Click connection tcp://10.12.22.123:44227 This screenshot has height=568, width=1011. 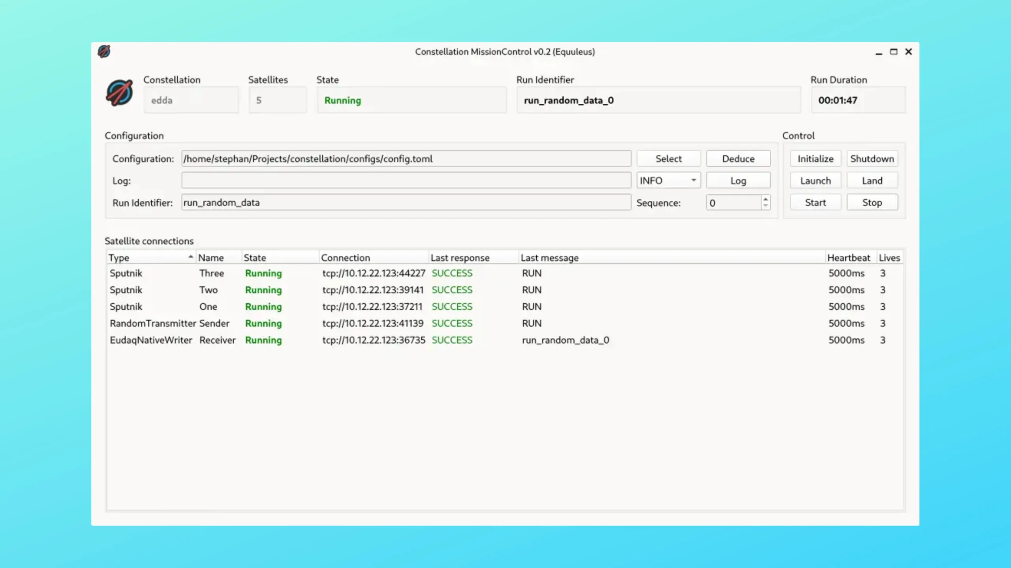pos(374,273)
